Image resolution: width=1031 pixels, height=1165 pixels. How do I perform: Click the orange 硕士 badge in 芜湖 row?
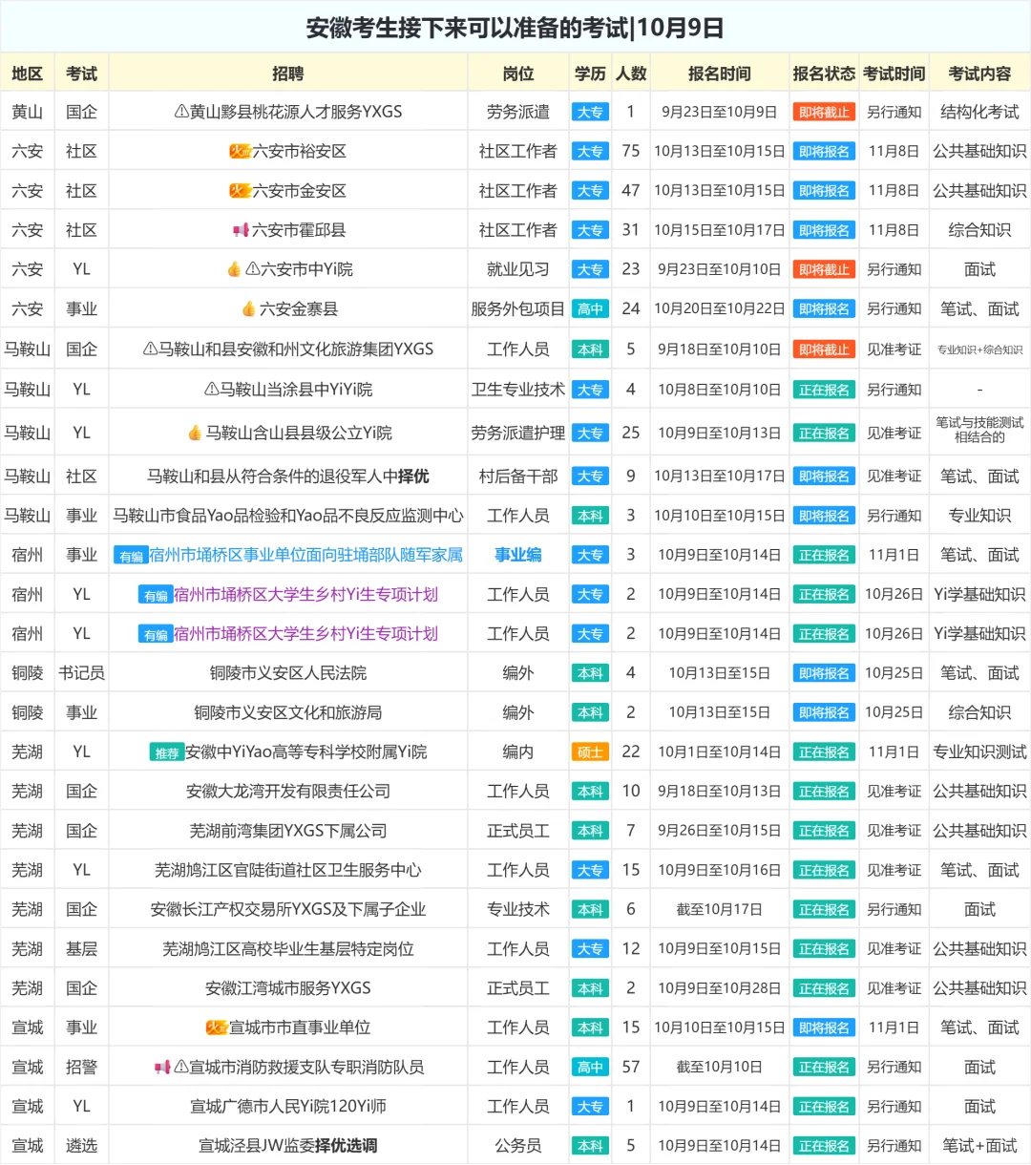pos(590,752)
